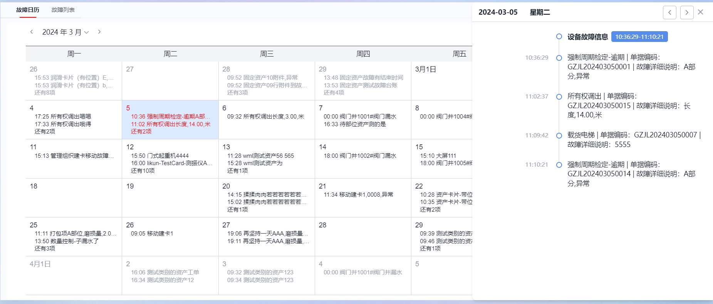Open 09:05 移动建卡1 event on March 26
Screen dimensions: 713x304
(152, 234)
